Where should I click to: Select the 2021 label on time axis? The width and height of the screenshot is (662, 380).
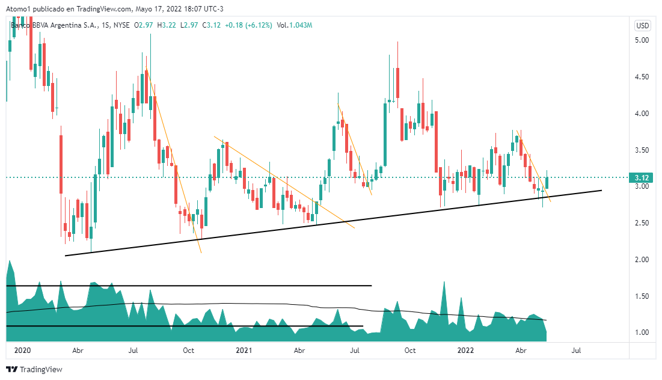tap(244, 349)
